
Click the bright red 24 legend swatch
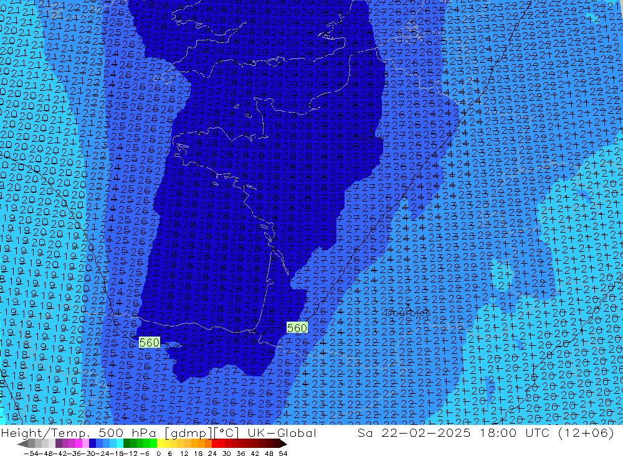tap(215, 444)
